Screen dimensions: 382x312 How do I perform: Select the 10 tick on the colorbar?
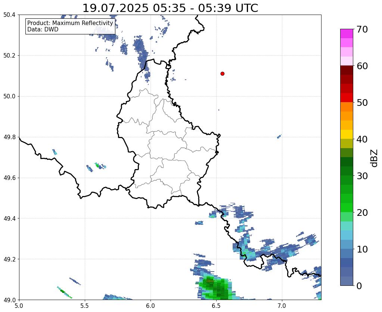click(362, 249)
